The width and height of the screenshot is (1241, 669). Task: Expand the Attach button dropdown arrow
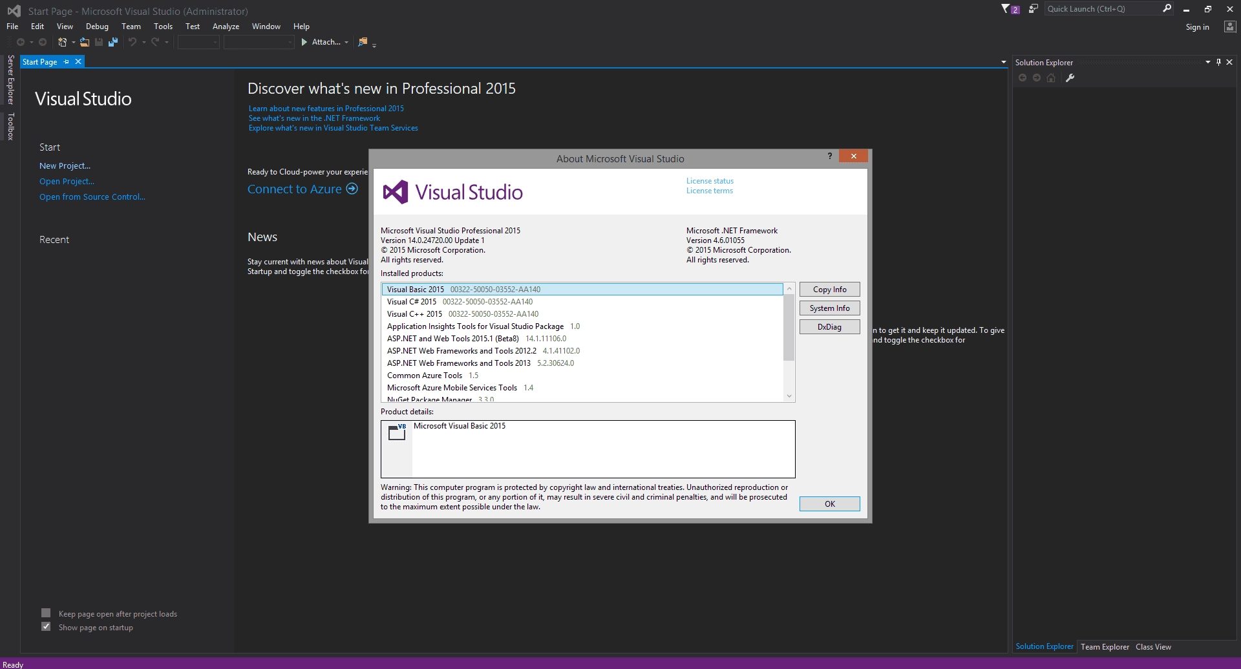click(346, 43)
